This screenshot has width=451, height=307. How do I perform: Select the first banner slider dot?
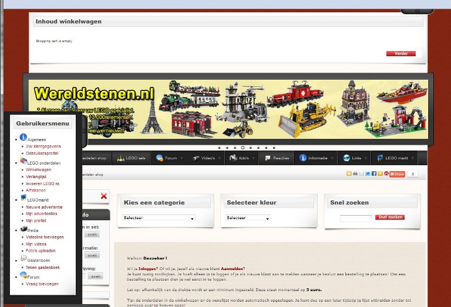click(220, 148)
